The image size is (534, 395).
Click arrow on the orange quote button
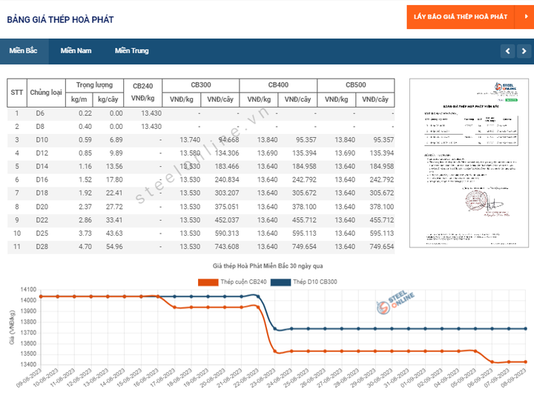pyautogui.click(x=525, y=16)
